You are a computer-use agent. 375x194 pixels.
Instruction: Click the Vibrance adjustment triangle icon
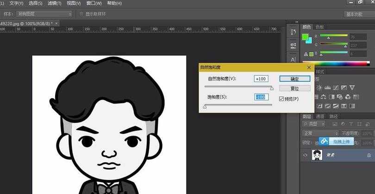(353, 87)
